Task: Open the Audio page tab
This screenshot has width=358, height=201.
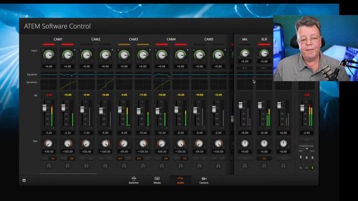Action: [180, 180]
